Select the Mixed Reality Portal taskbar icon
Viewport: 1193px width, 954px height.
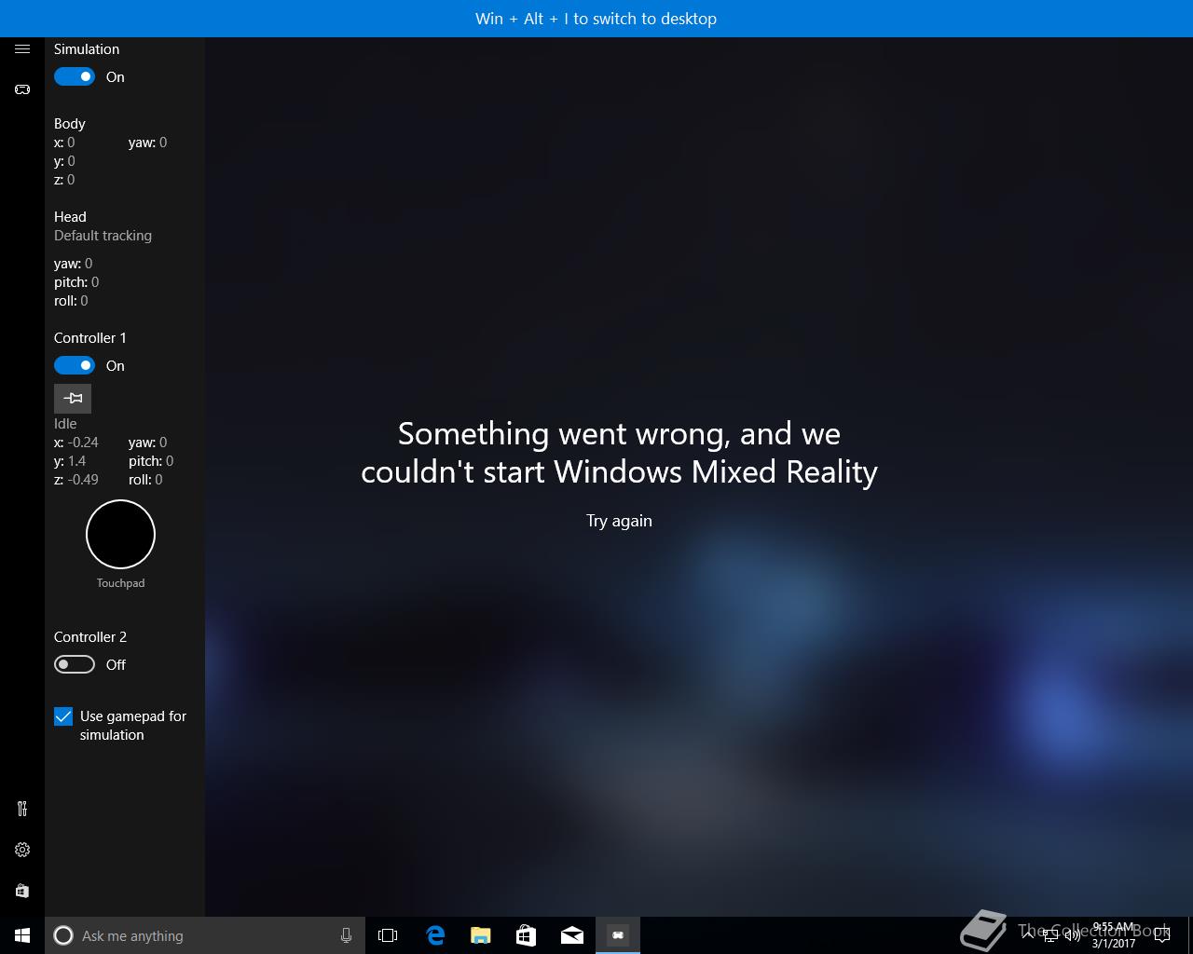pos(618,935)
